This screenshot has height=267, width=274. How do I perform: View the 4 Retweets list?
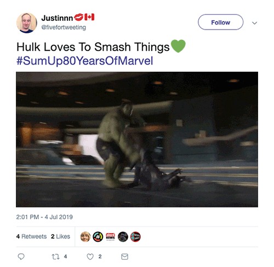pyautogui.click(x=31, y=236)
